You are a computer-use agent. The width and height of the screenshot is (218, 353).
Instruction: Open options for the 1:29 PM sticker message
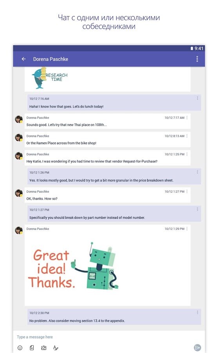click(x=187, y=229)
